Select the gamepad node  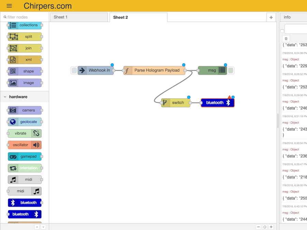[x=24, y=156]
